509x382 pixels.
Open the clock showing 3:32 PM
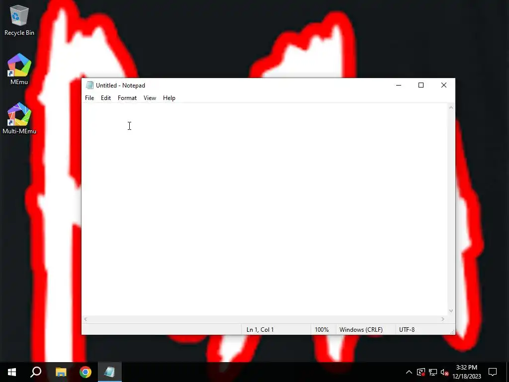466,372
